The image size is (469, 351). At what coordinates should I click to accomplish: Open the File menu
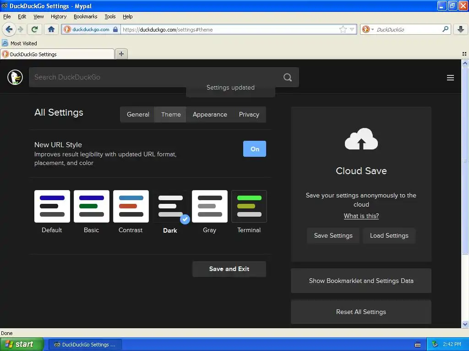pyautogui.click(x=7, y=16)
